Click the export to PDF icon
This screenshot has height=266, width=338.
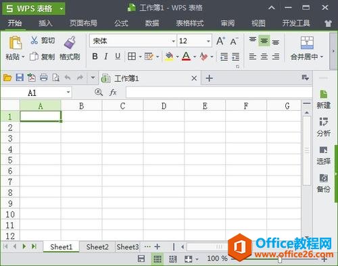point(32,78)
